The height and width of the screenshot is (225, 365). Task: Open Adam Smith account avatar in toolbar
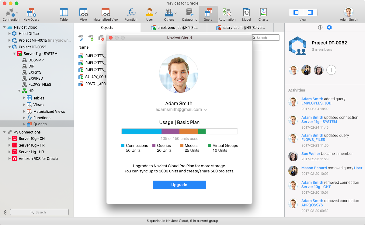click(x=349, y=12)
